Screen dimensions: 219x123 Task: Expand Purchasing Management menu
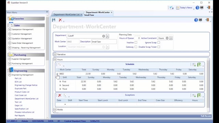click(10, 64)
